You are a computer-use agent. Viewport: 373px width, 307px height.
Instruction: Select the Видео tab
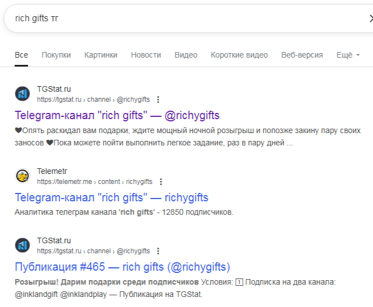pos(185,55)
